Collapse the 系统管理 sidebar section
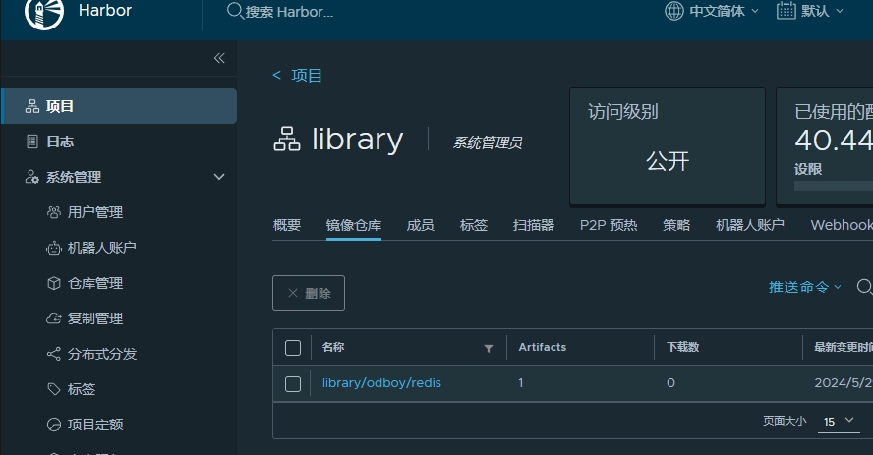This screenshot has height=455, width=873. [219, 177]
